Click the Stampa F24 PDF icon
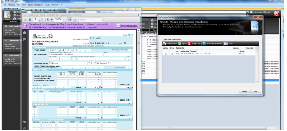 (190, 44)
